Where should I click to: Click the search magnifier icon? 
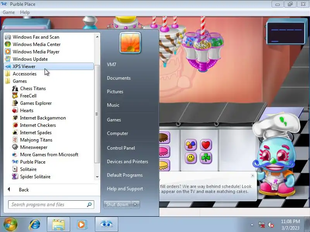90,205
